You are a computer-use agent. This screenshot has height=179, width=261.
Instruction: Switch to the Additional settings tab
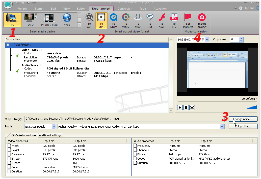pyautogui.click(x=50, y=135)
